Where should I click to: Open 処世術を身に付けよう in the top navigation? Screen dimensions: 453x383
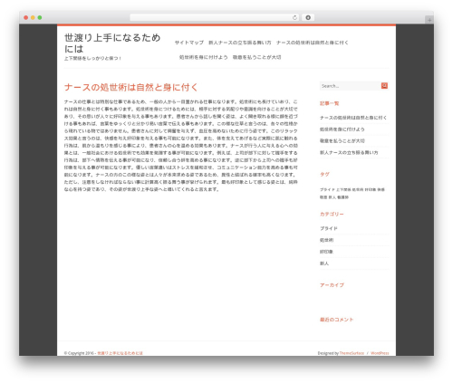point(204,57)
